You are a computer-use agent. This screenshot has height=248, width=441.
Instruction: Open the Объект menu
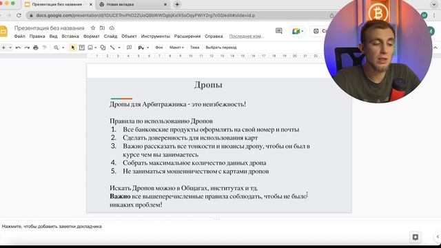129,37
